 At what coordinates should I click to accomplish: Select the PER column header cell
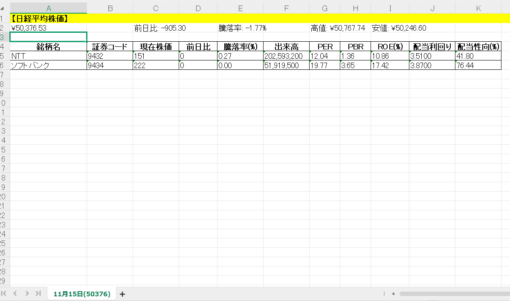325,46
